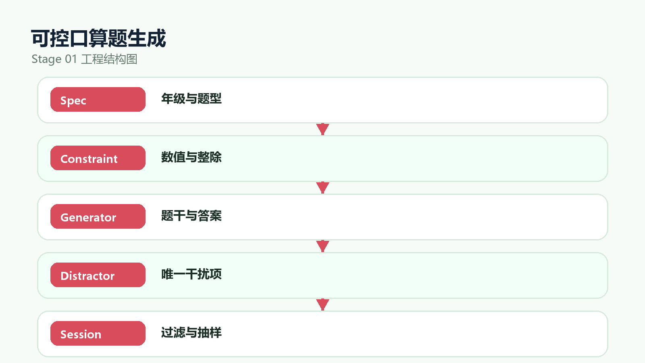This screenshot has height=363, width=645.
Task: Select the 过滤与抽样 text
Action: 191,333
